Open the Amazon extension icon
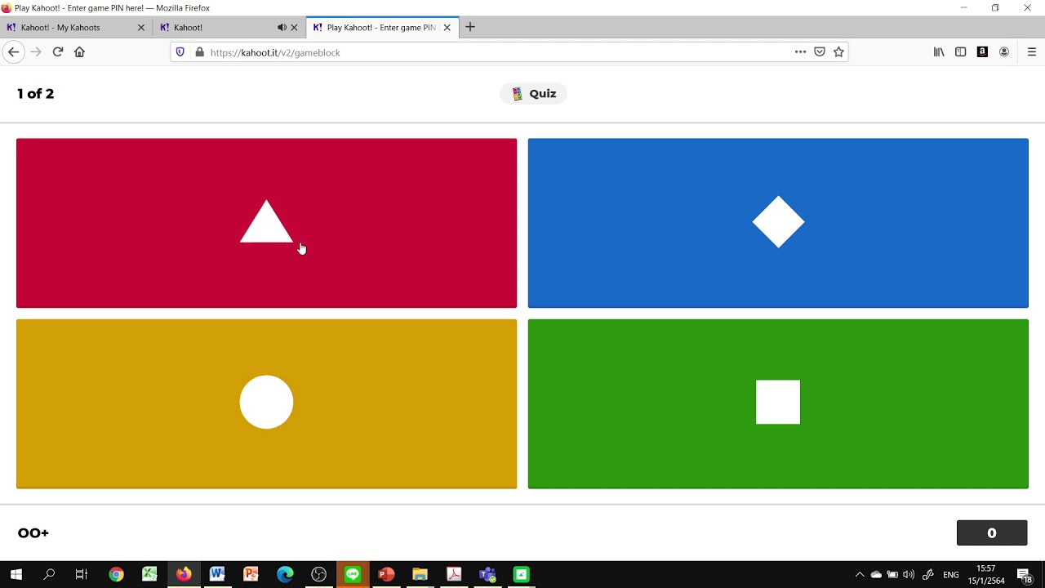 (x=982, y=51)
